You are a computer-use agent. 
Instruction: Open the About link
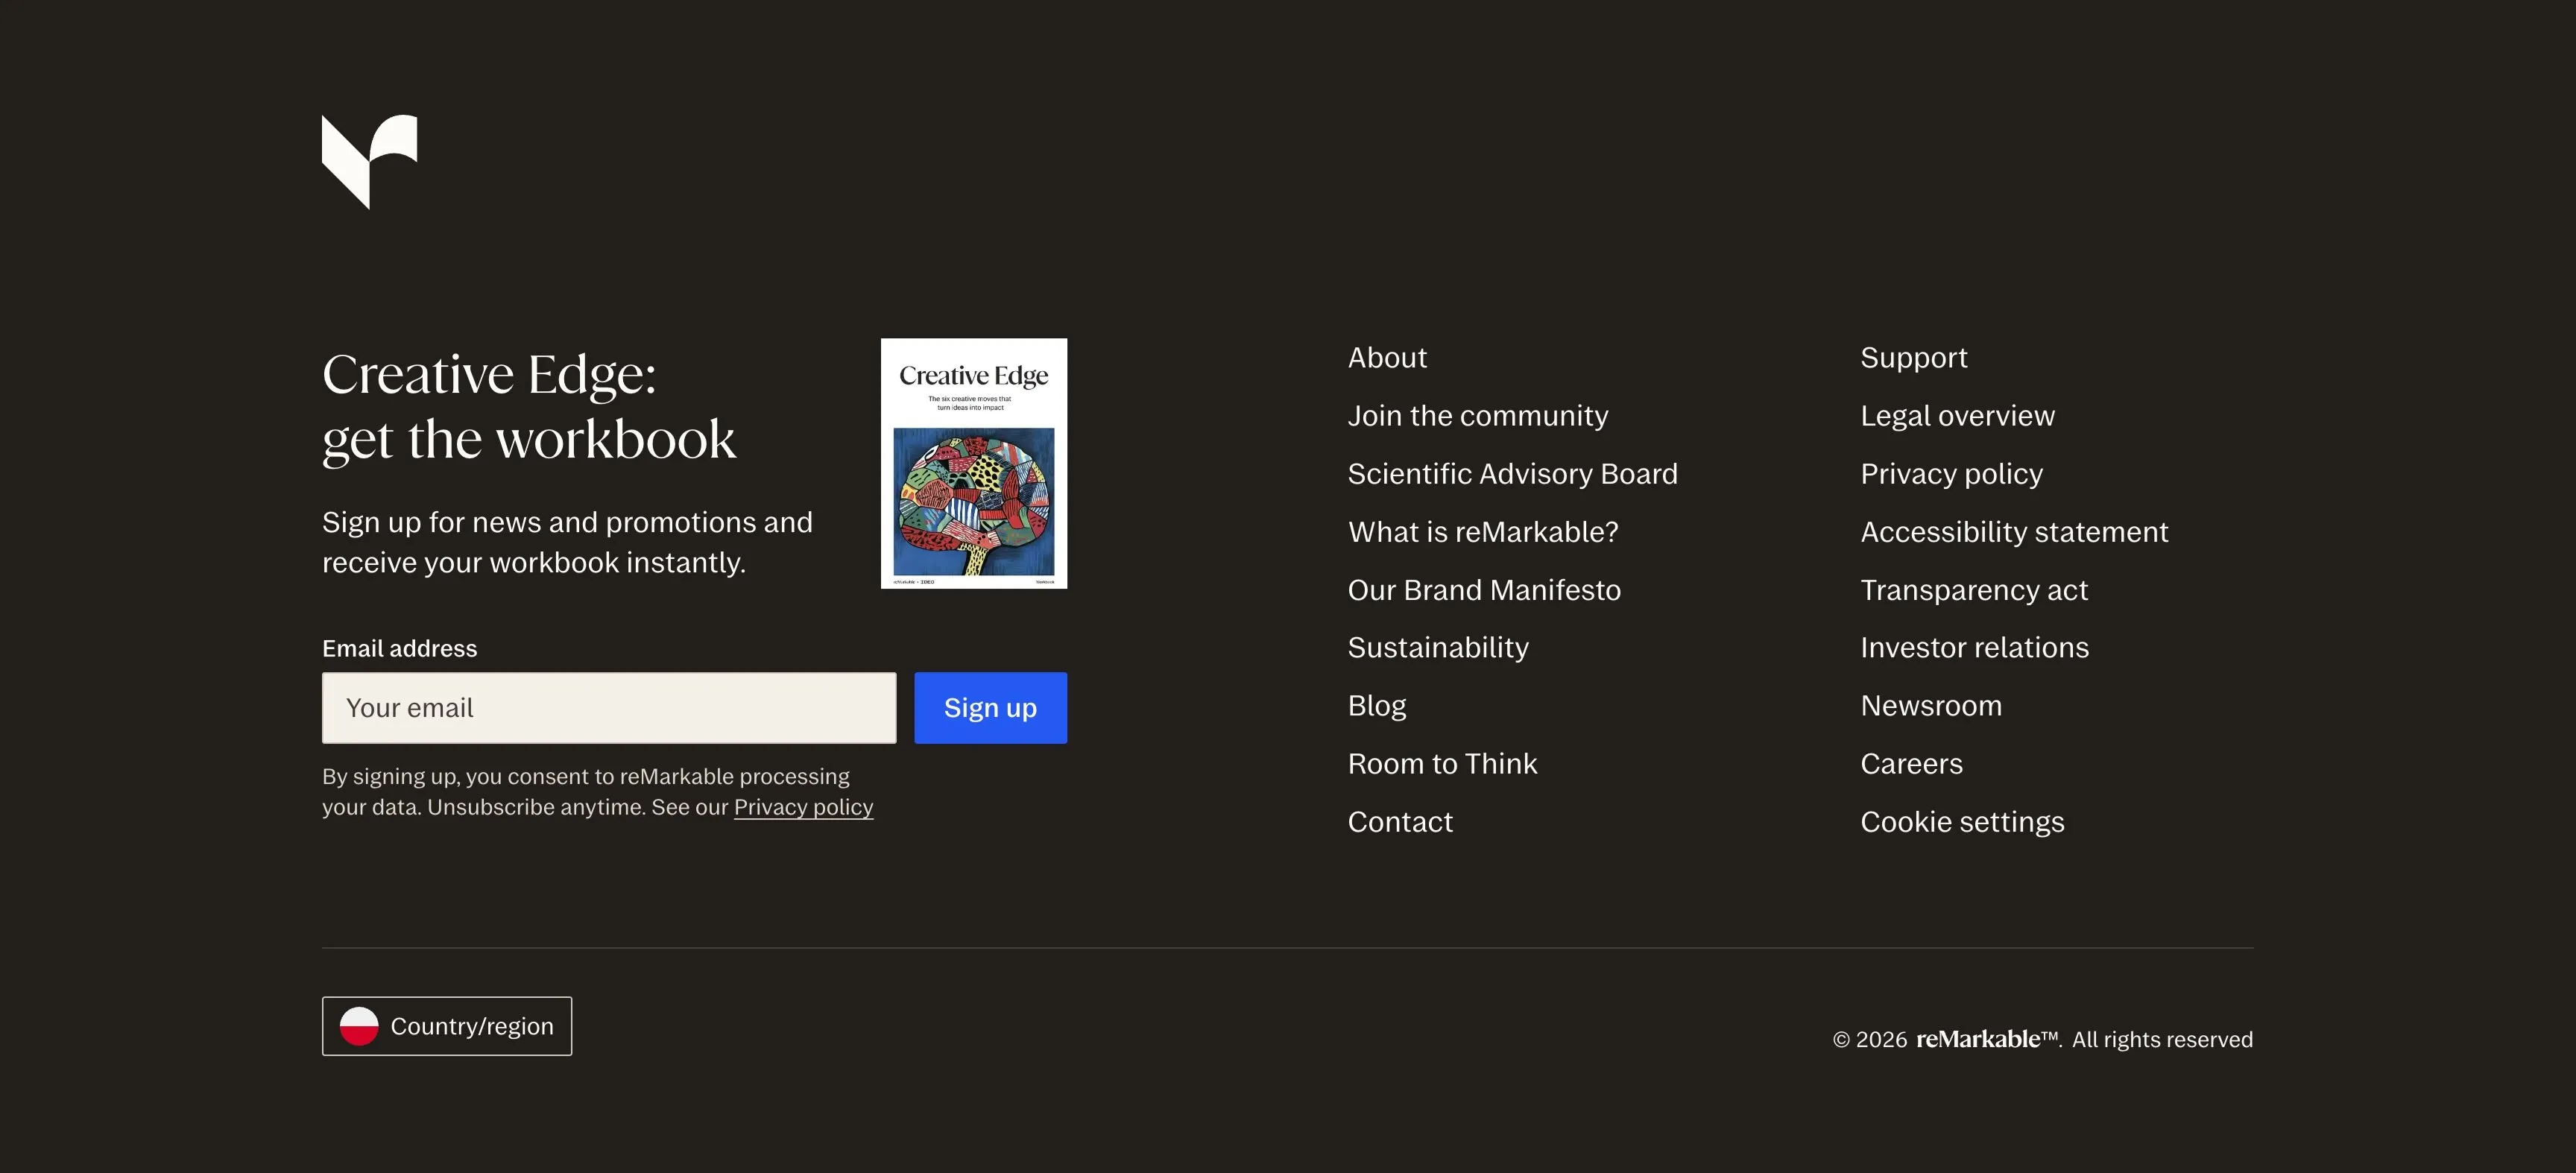point(1387,358)
